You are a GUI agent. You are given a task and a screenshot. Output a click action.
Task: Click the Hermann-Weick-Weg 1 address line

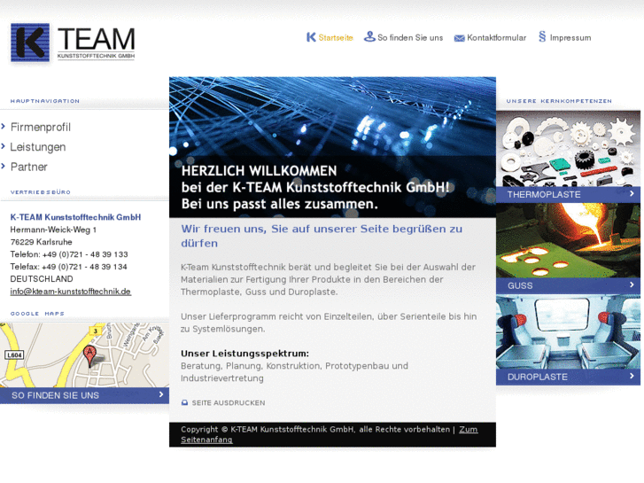click(53, 230)
